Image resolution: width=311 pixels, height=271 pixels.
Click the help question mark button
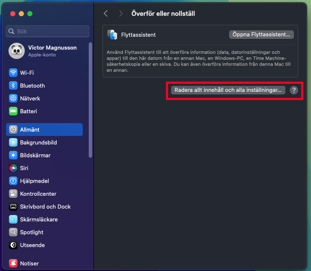294,90
